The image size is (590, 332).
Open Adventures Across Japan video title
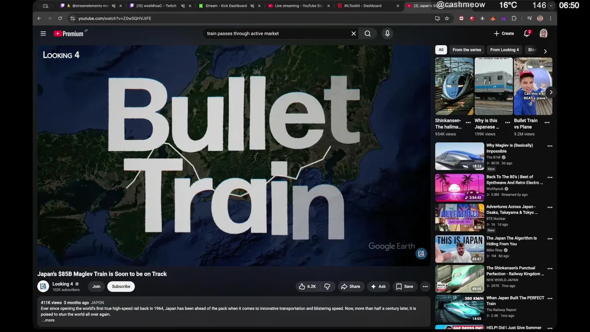512,210
